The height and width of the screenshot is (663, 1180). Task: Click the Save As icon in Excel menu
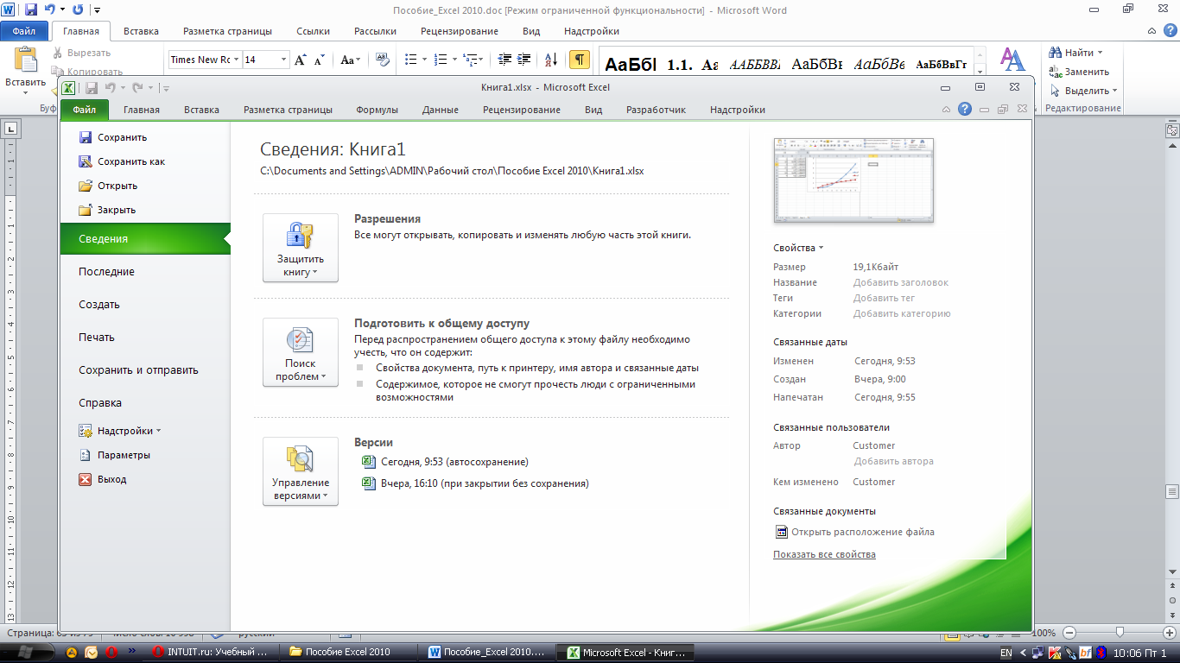(x=85, y=161)
